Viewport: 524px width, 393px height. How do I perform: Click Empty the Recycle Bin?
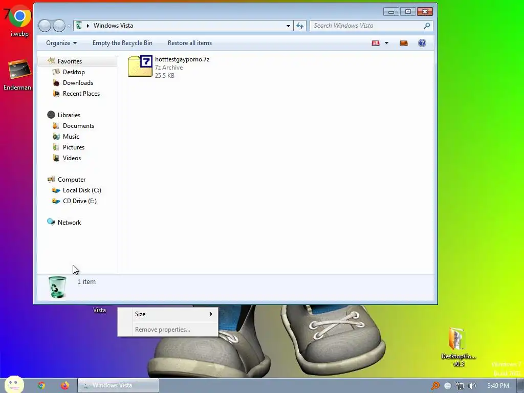(x=122, y=43)
